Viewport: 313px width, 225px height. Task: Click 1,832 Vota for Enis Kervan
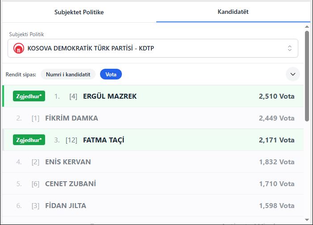pyautogui.click(x=276, y=162)
